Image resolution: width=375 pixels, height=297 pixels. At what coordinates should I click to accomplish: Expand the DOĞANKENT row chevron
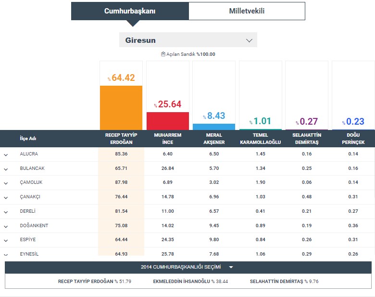click(x=6, y=226)
